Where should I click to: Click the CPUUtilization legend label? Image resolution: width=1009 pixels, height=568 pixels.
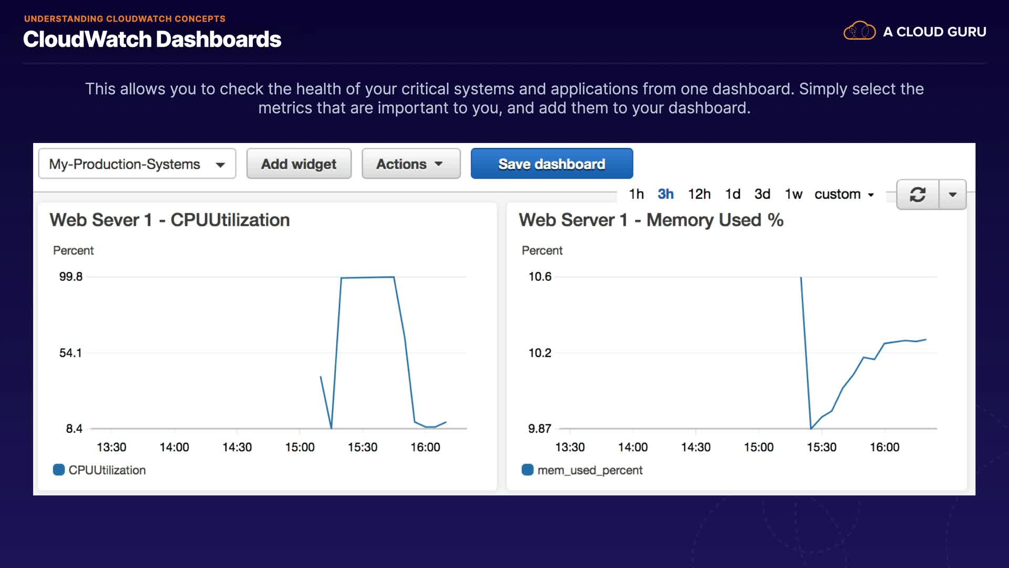point(107,470)
